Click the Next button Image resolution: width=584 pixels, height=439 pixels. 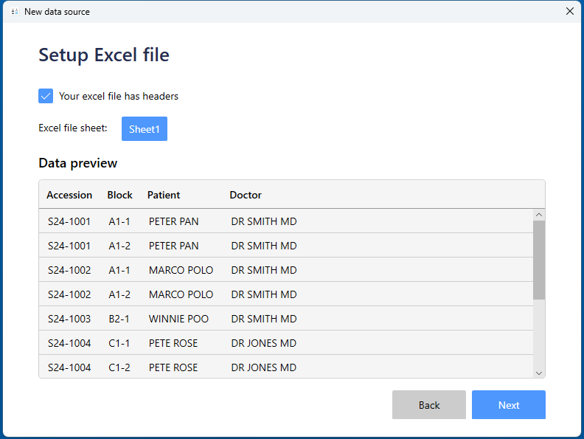[508, 405]
